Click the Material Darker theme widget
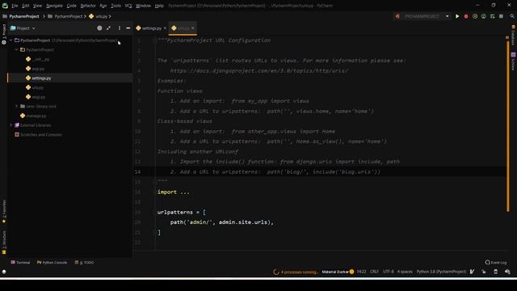Viewport: 517px width, 291px height. 338,272
